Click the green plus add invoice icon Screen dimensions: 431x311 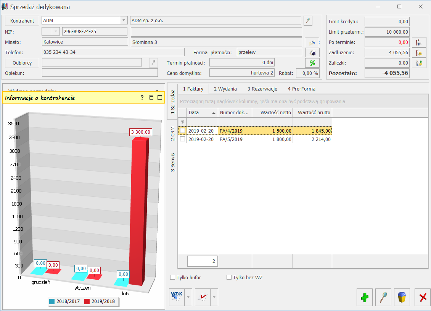tap(365, 297)
